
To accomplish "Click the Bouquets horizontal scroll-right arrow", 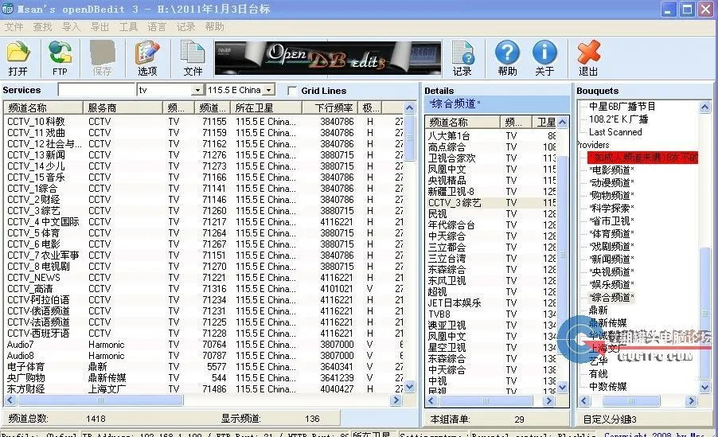I will pos(692,401).
